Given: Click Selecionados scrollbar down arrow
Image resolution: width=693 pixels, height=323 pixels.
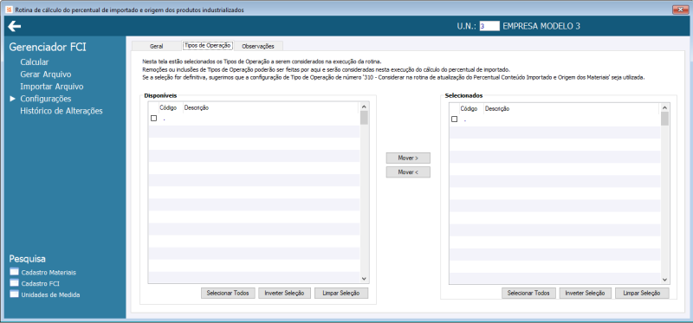Looking at the screenshot, I should coord(664,279).
